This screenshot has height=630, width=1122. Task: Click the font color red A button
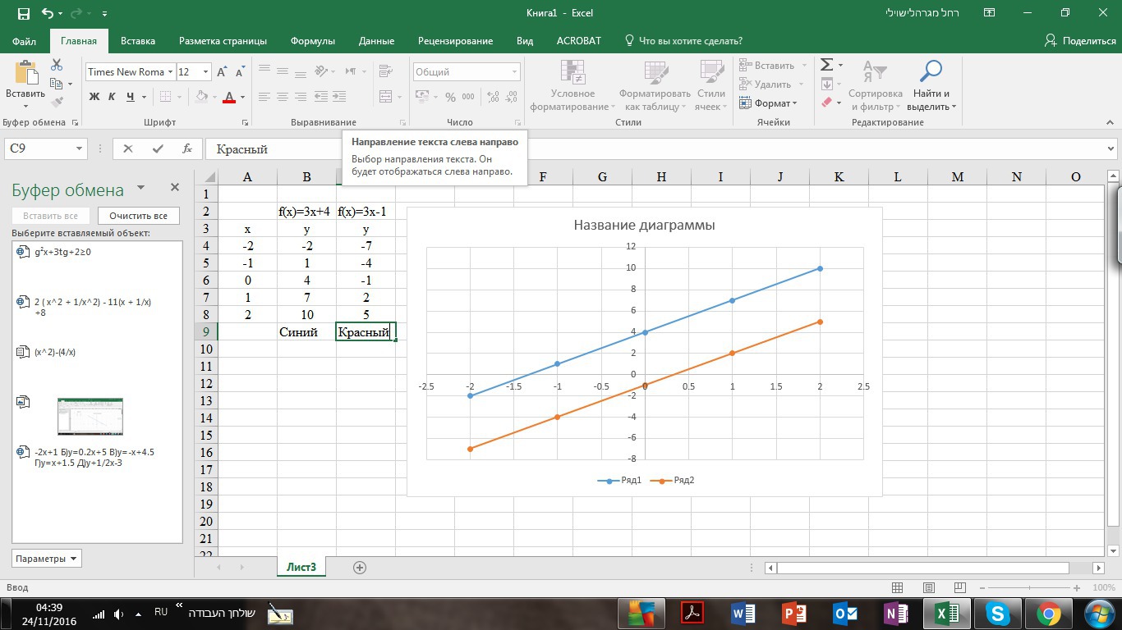coord(229,97)
